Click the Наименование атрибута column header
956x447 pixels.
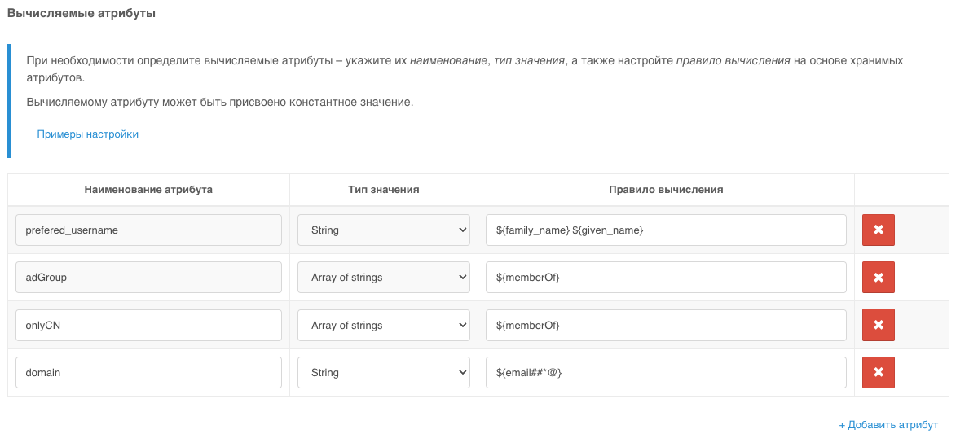point(148,189)
